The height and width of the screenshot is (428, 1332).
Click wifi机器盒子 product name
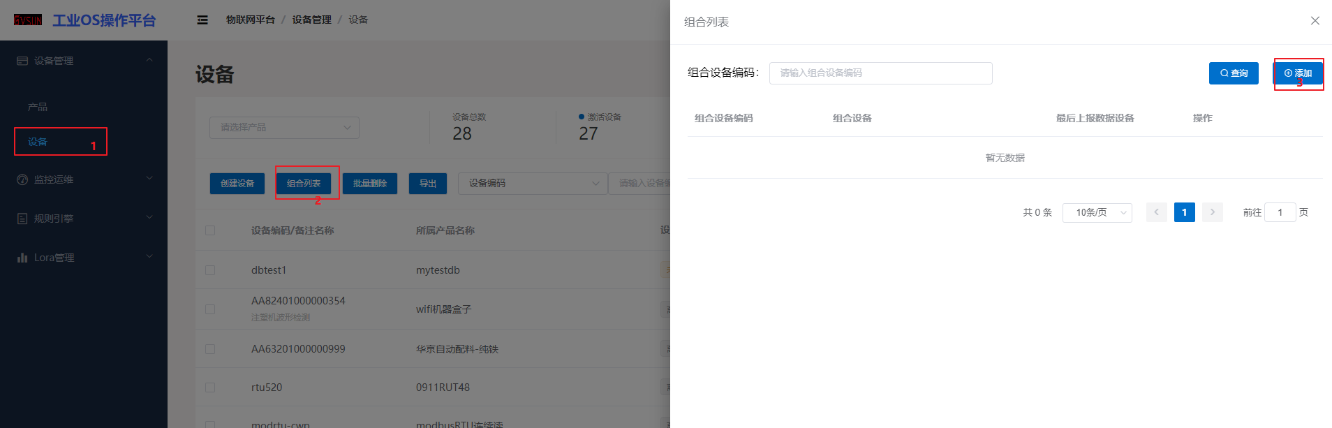(443, 309)
